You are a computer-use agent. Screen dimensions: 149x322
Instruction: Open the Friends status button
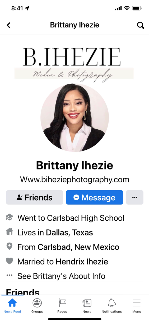click(35, 197)
